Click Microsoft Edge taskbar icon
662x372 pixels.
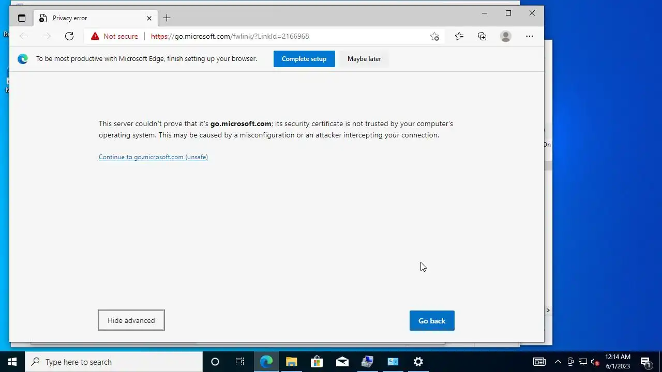click(266, 362)
